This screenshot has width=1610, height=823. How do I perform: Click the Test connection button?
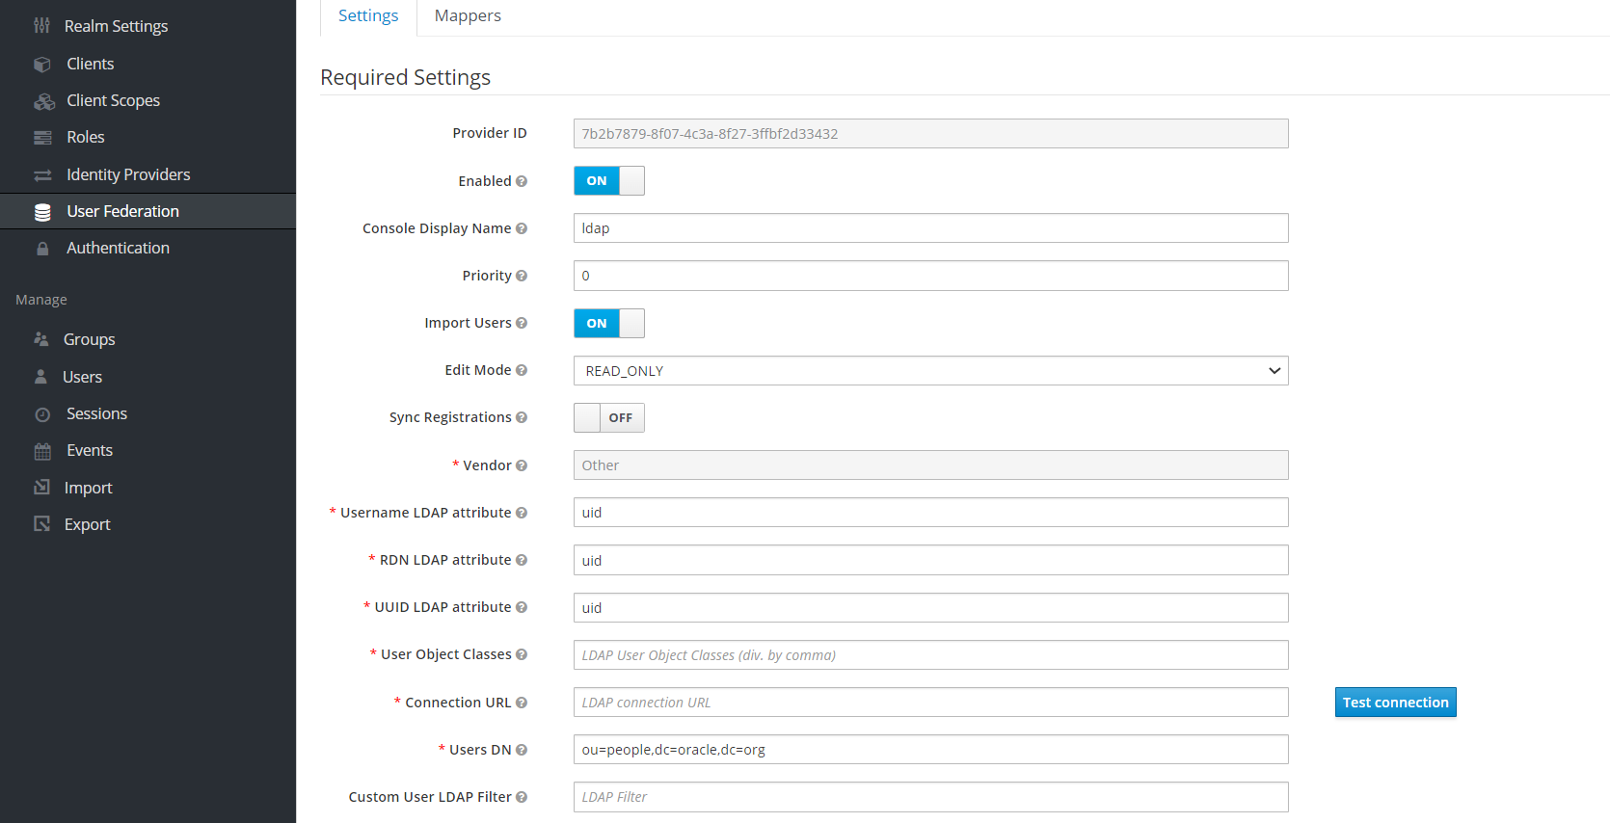coord(1395,703)
